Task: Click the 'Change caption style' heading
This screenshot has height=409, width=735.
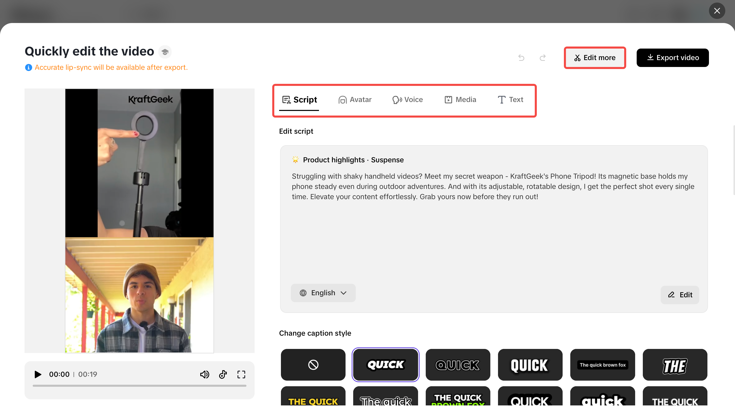Action: [315, 333]
